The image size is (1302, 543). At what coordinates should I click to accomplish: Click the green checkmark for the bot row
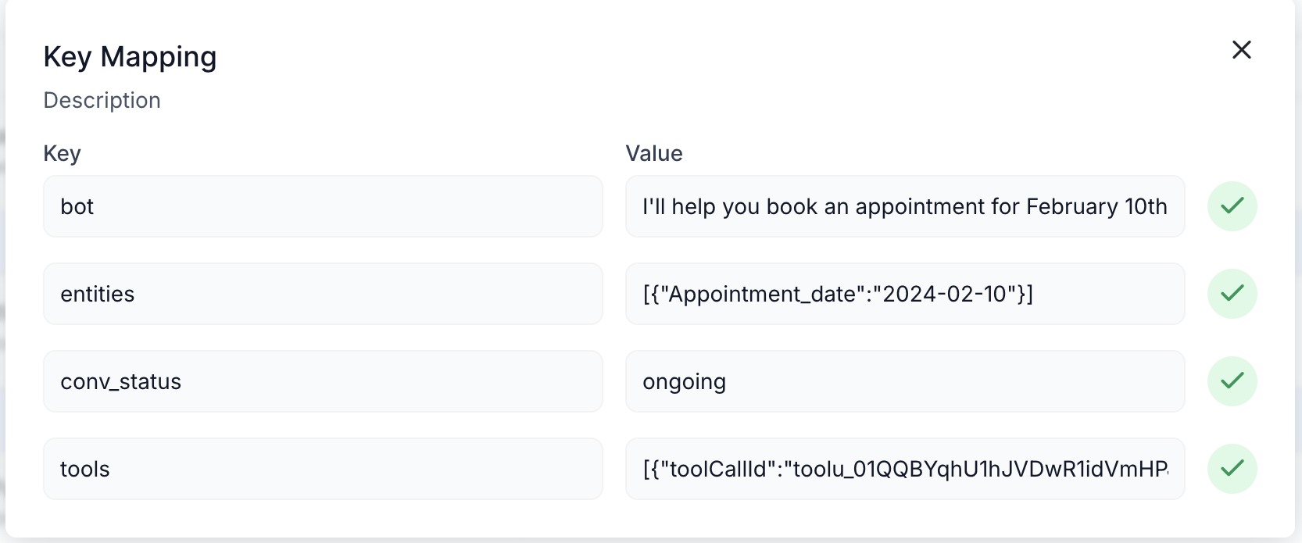click(1232, 206)
